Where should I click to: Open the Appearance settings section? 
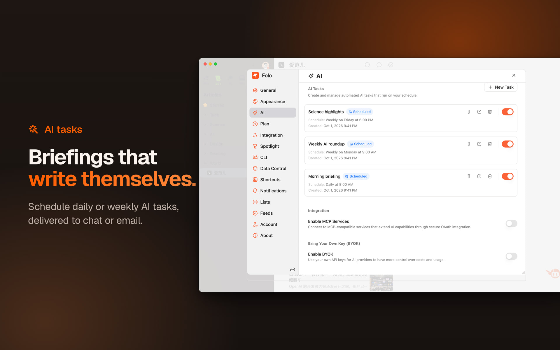272,101
